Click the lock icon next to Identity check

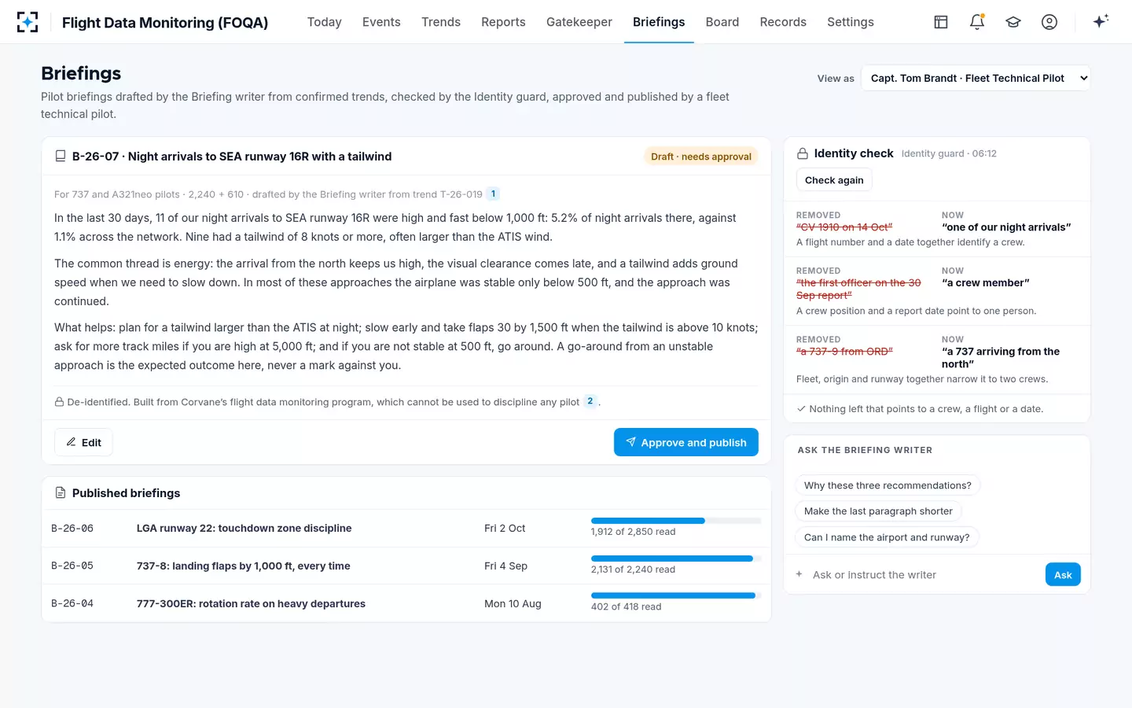pos(803,153)
